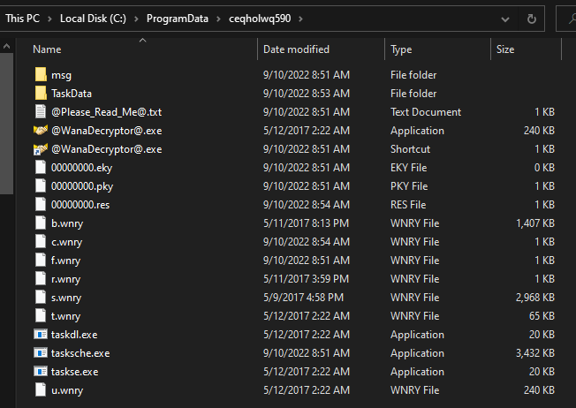Go to This PC breadcrumb
The image size is (576, 408).
tap(24, 19)
